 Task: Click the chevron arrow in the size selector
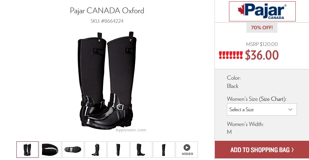click(290, 110)
